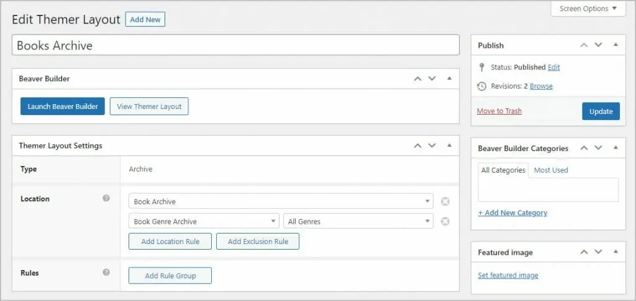The width and height of the screenshot is (636, 301).
Task: Collapse Beaver Builder Categories panel
Action: pos(616,148)
